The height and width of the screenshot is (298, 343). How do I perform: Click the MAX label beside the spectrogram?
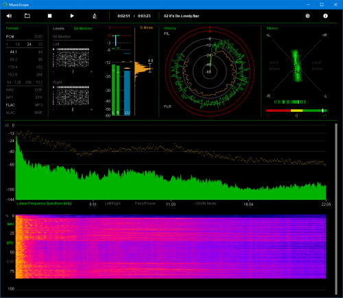coord(10,224)
